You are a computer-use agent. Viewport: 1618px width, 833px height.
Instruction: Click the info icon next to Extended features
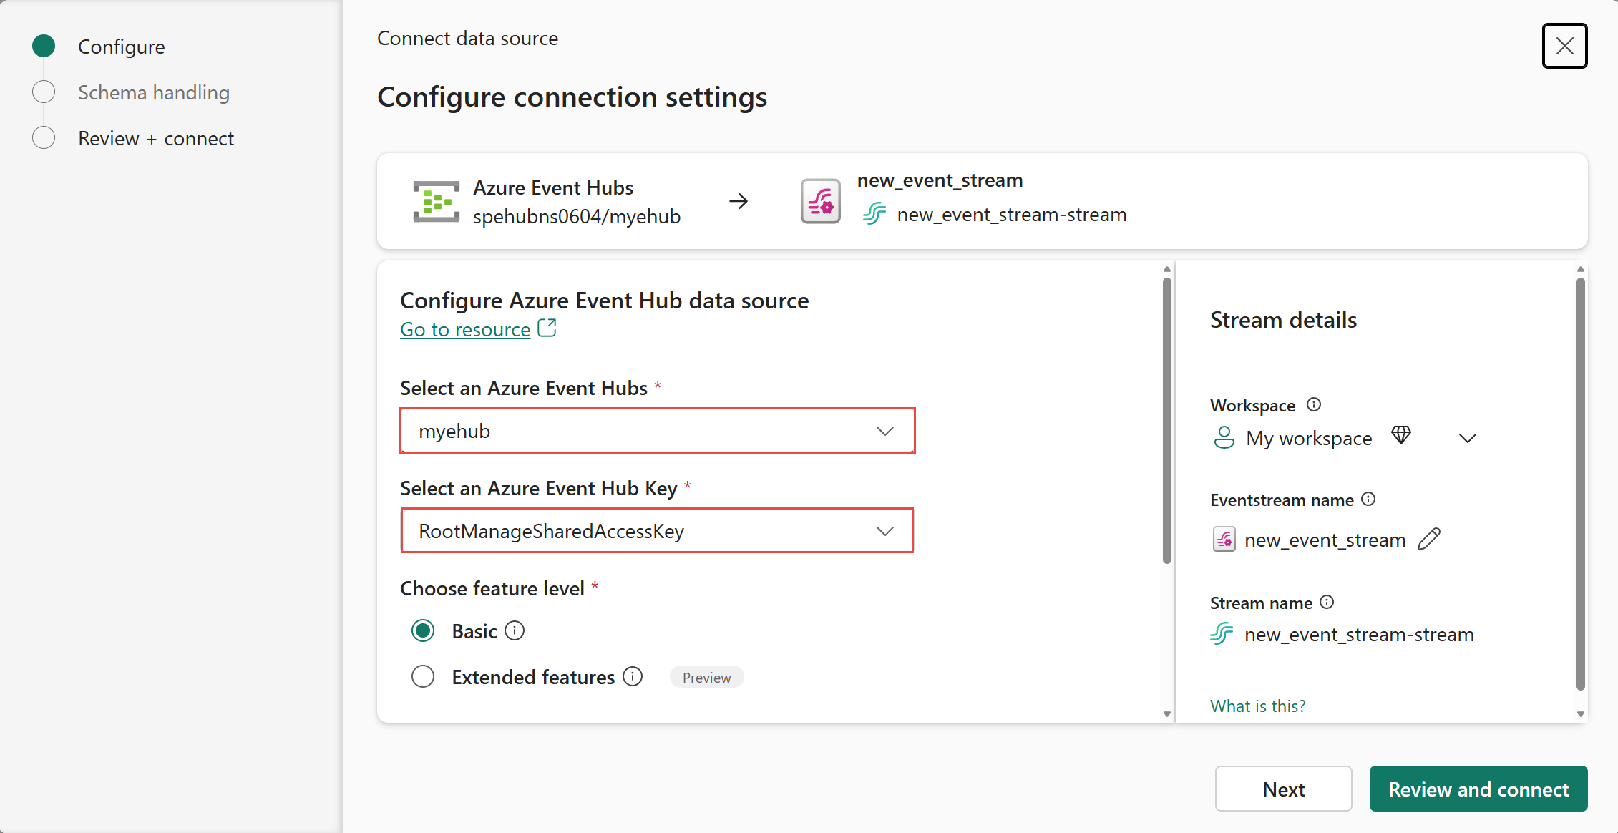[x=633, y=677]
